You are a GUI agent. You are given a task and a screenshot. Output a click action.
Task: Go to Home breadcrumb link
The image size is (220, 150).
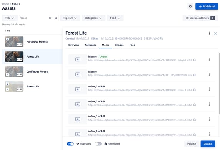[5, 4]
